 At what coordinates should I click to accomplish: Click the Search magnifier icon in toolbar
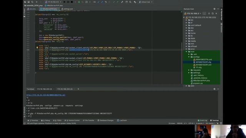[130, 2]
